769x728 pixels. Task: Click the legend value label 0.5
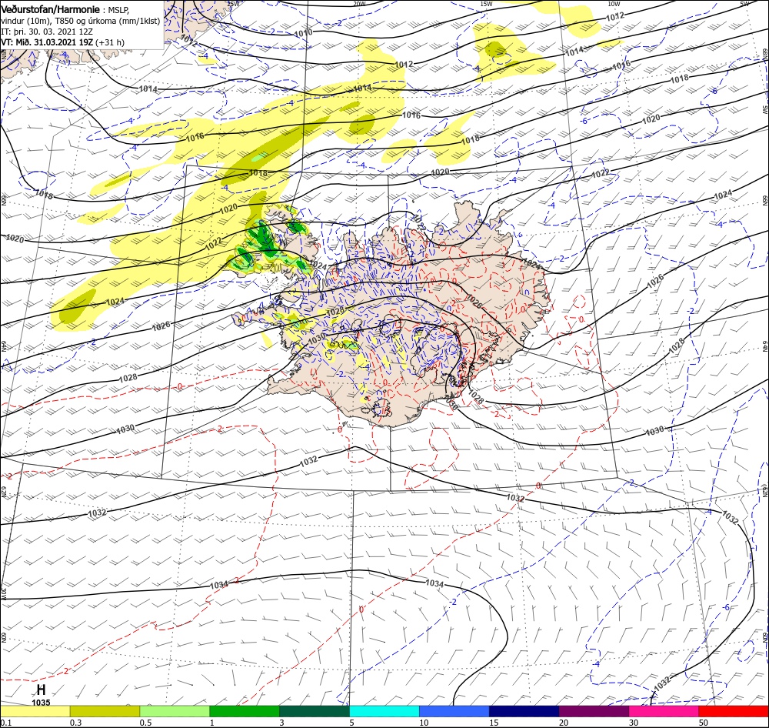(145, 723)
